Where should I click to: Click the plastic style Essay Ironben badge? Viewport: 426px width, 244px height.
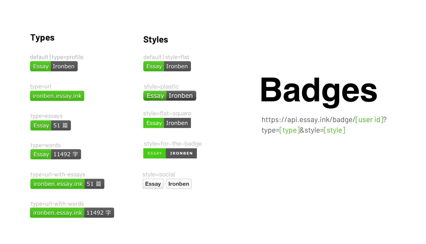tap(170, 96)
